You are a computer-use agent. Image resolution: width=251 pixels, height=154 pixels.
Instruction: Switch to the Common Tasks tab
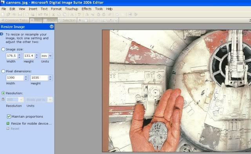click(15, 20)
